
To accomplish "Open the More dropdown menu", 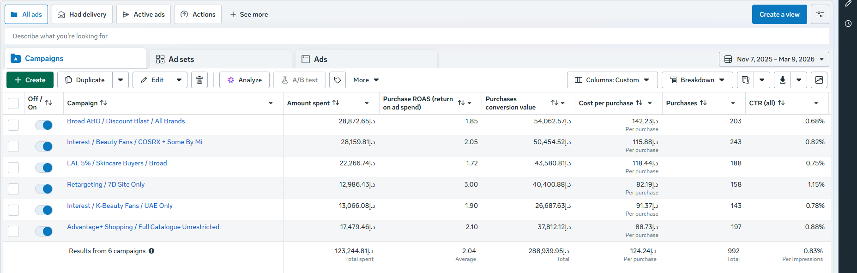I will pos(366,80).
